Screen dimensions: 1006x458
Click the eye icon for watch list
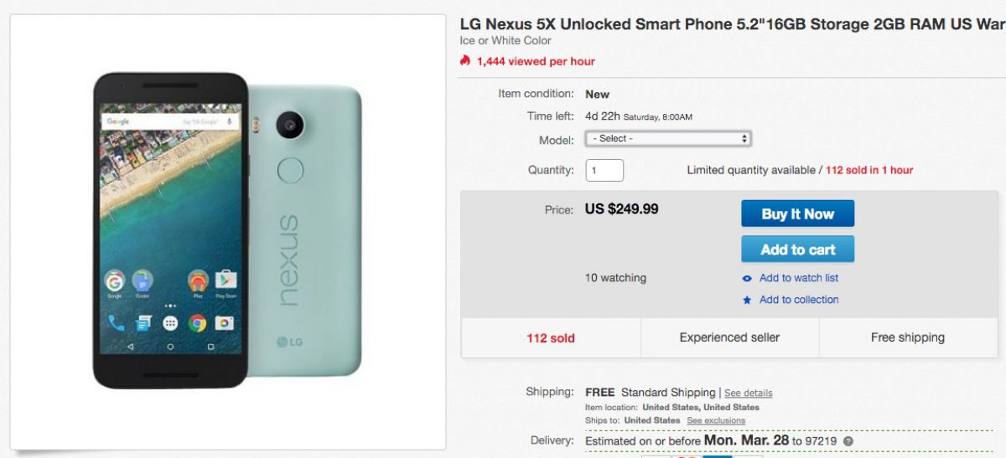tap(747, 278)
